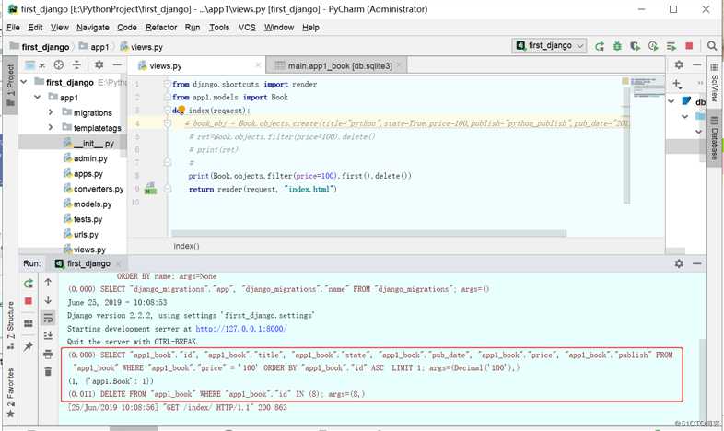Minimize the Run tool window

(x=696, y=263)
